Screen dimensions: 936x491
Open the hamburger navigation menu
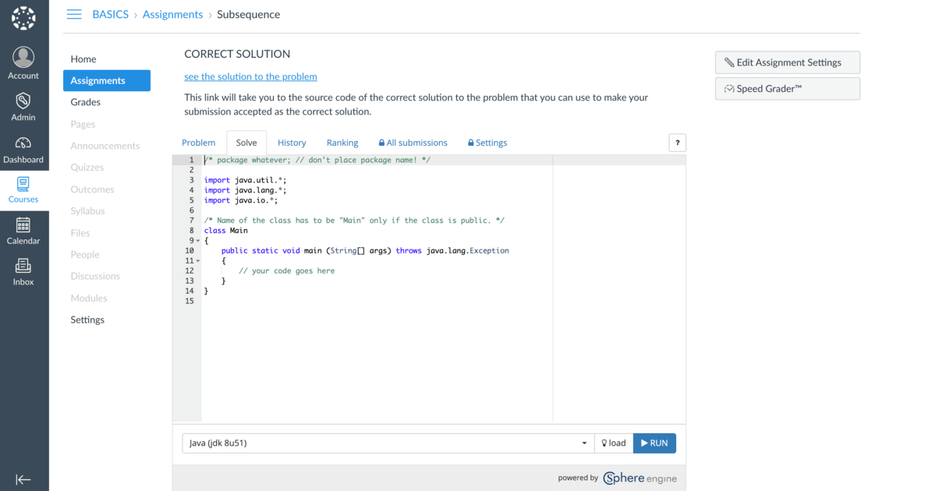coord(74,13)
